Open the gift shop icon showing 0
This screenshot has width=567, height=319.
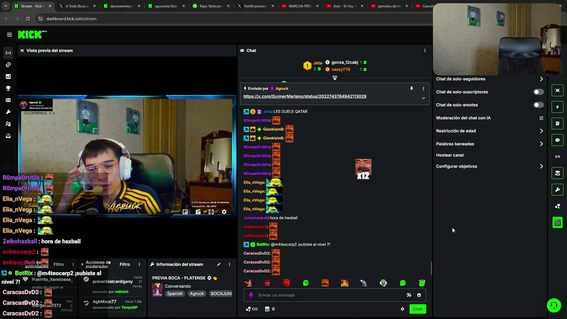[270, 309]
